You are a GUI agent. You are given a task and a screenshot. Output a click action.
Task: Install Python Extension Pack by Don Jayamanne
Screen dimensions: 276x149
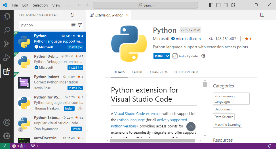pos(77,129)
